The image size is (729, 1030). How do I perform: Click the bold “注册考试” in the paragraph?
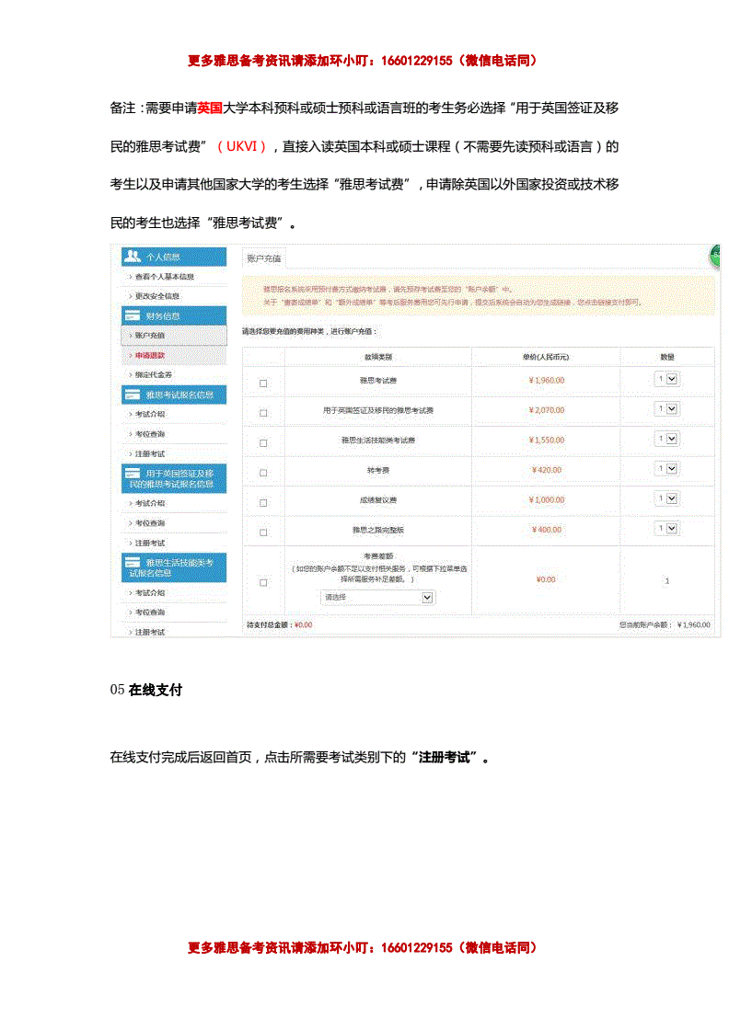[445, 758]
